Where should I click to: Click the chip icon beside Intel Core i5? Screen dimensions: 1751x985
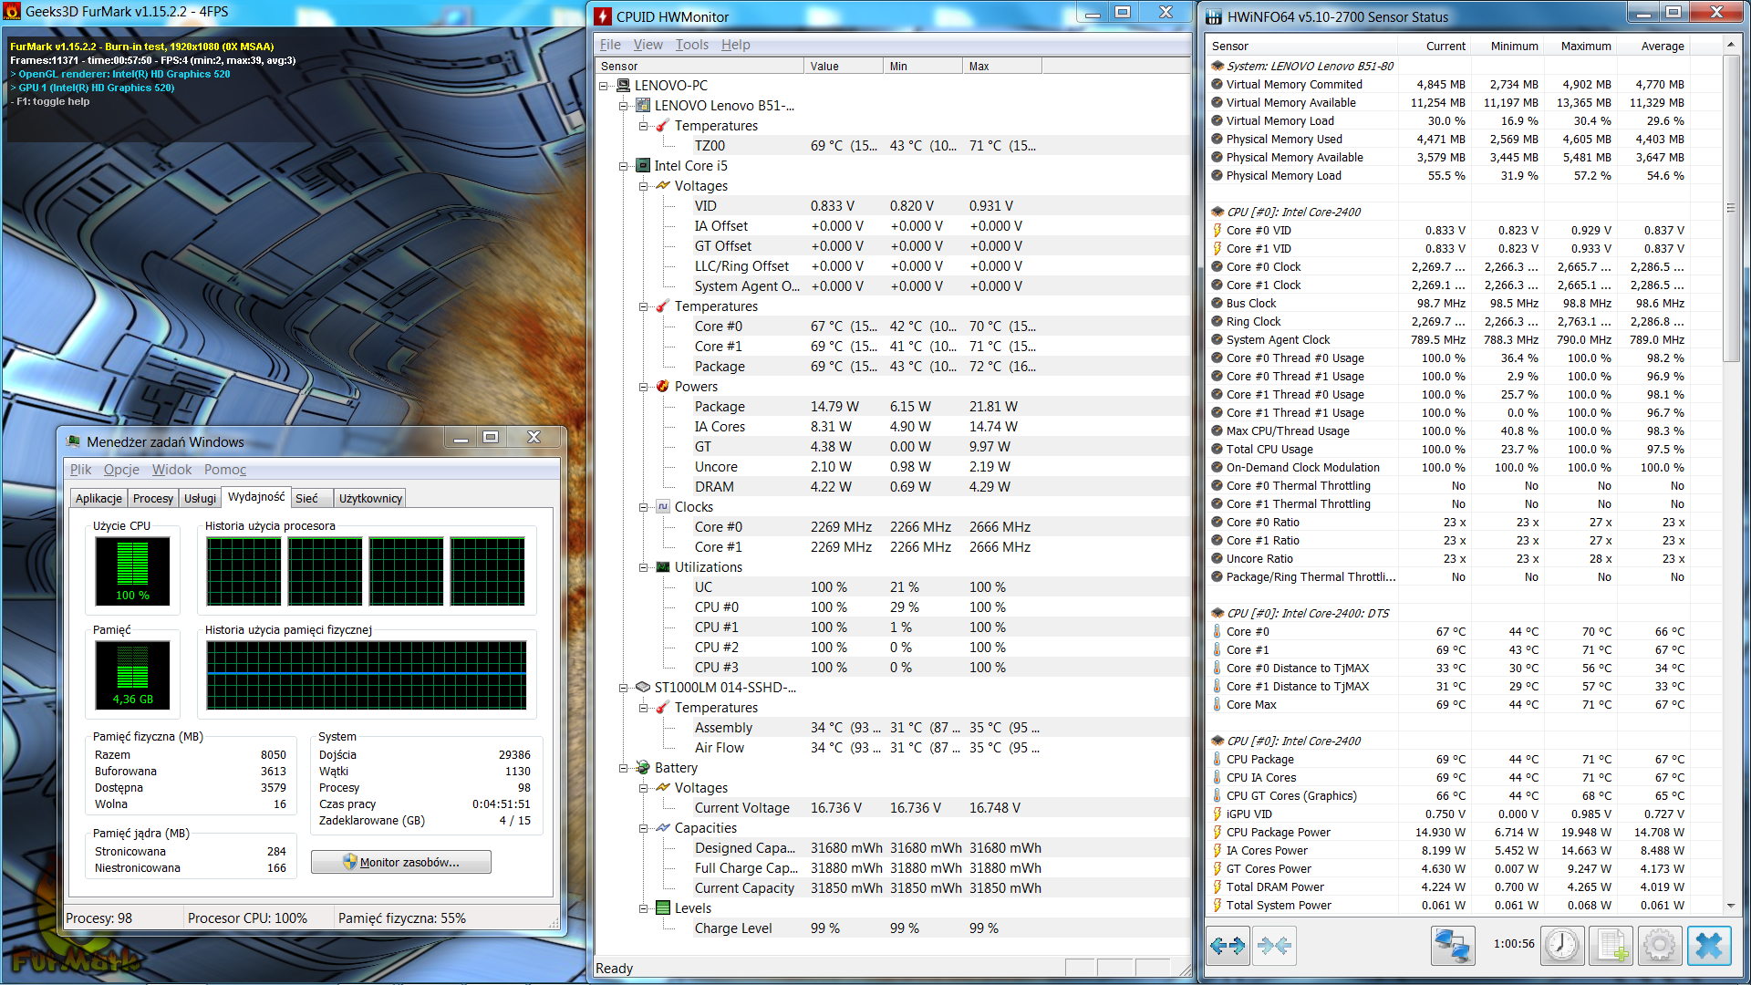(x=644, y=166)
